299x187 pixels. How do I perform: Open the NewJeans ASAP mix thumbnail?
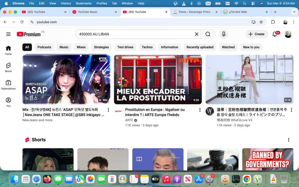66,79
